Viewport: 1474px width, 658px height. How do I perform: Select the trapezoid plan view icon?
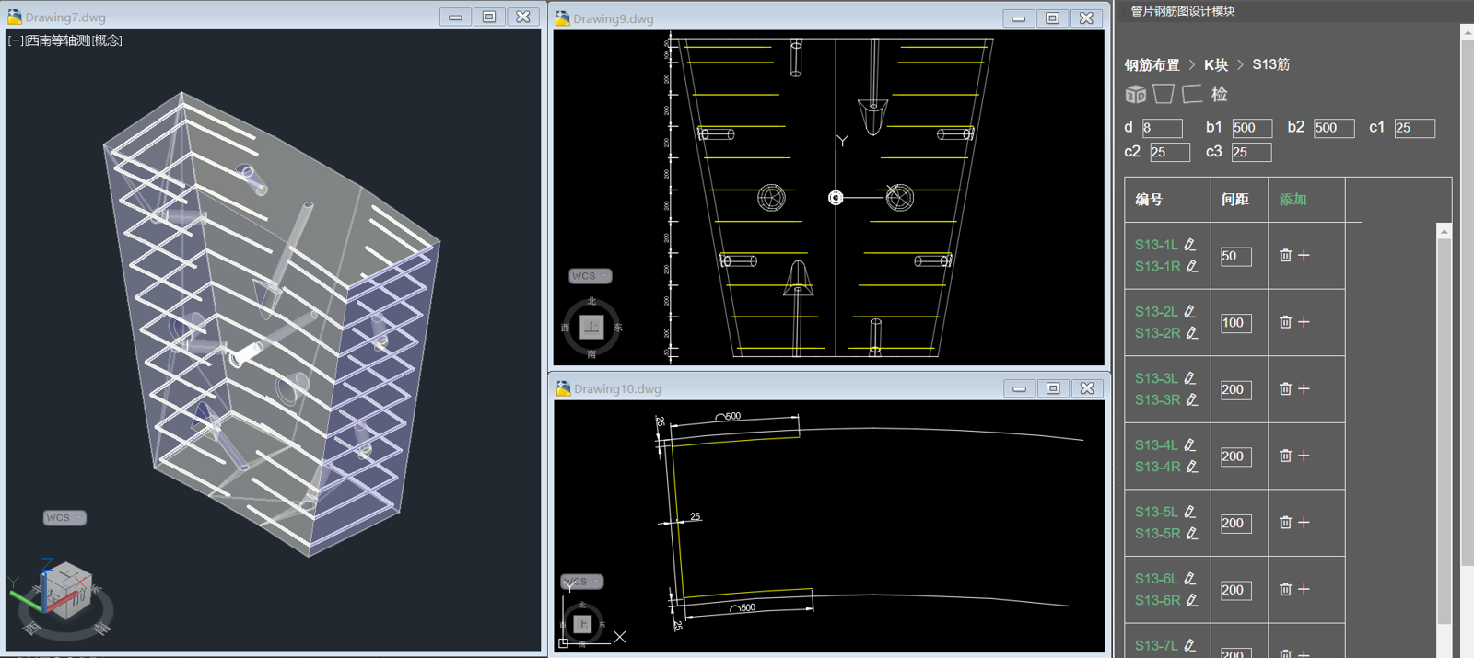[1164, 94]
